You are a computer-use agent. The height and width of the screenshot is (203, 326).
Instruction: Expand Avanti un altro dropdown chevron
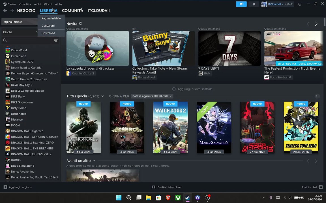click(x=94, y=160)
